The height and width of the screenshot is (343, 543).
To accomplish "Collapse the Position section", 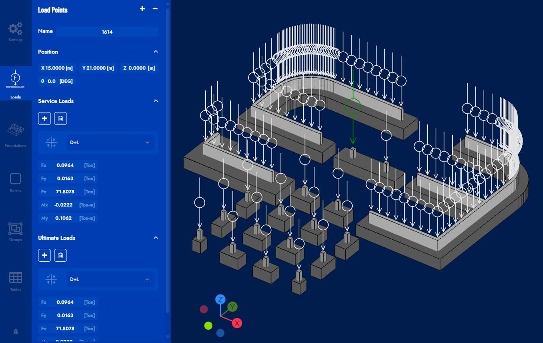I will (x=156, y=52).
